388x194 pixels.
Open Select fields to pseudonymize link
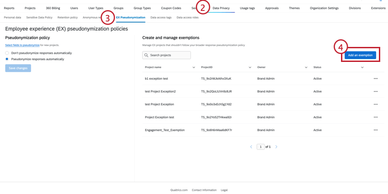click(x=22, y=46)
